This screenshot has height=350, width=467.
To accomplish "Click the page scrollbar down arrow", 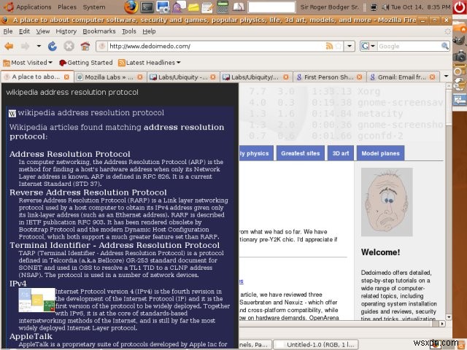I will [449, 316].
